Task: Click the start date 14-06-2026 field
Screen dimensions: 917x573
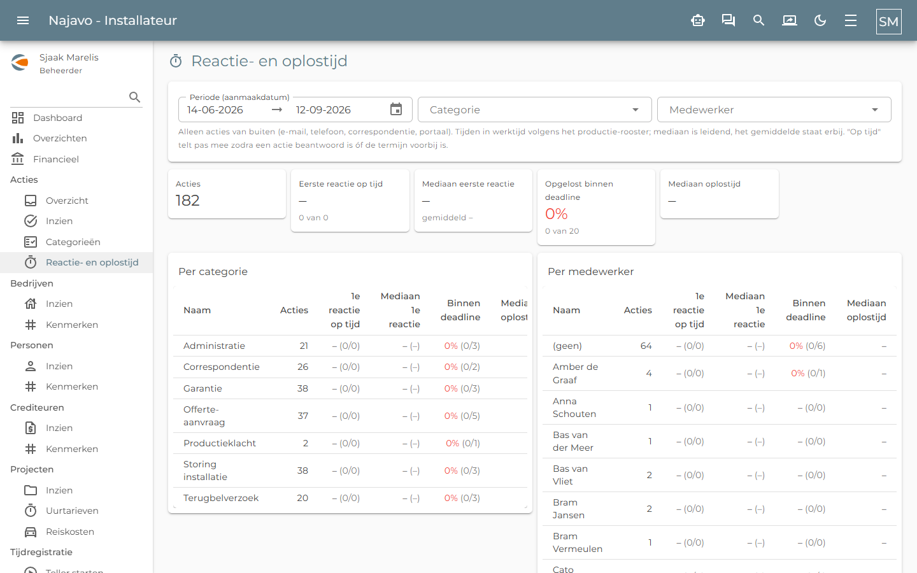Action: tap(215, 110)
